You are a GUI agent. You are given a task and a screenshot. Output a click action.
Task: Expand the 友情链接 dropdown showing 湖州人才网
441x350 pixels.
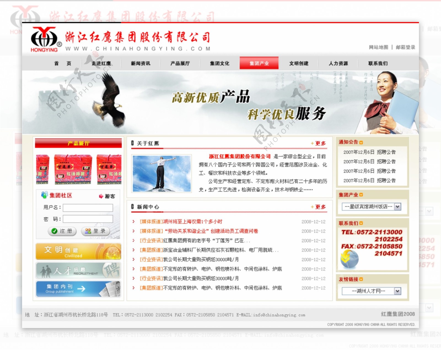point(371,291)
